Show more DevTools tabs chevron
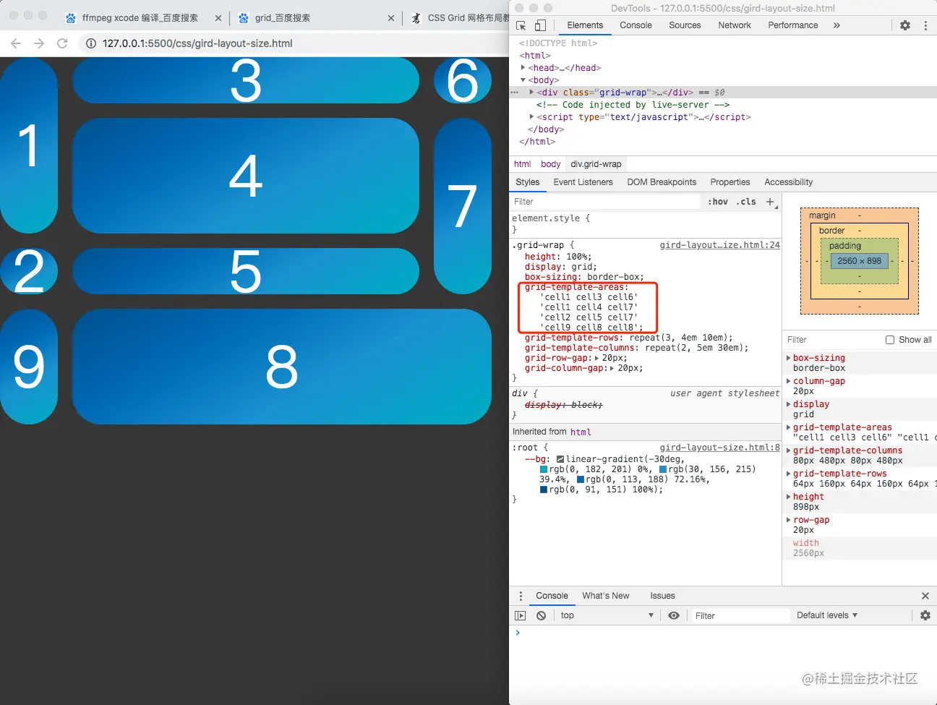937x705 pixels. 837,25
